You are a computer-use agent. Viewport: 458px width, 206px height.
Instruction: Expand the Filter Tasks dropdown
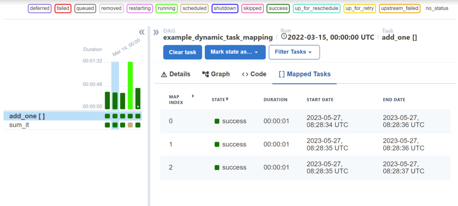point(294,52)
